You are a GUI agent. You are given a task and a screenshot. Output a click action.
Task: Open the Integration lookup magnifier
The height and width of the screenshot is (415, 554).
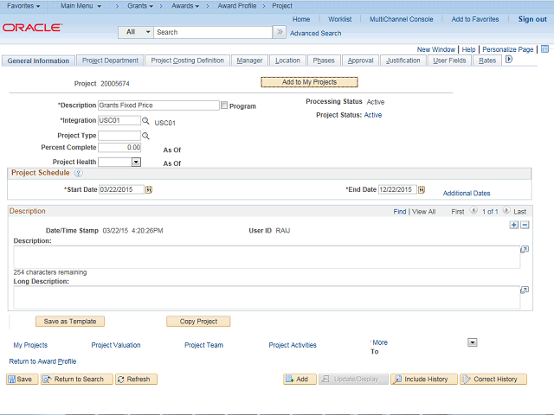tap(145, 121)
